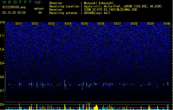Click the 0.7 kHz axis label
This screenshot has width=173, height=110.
point(2,91)
